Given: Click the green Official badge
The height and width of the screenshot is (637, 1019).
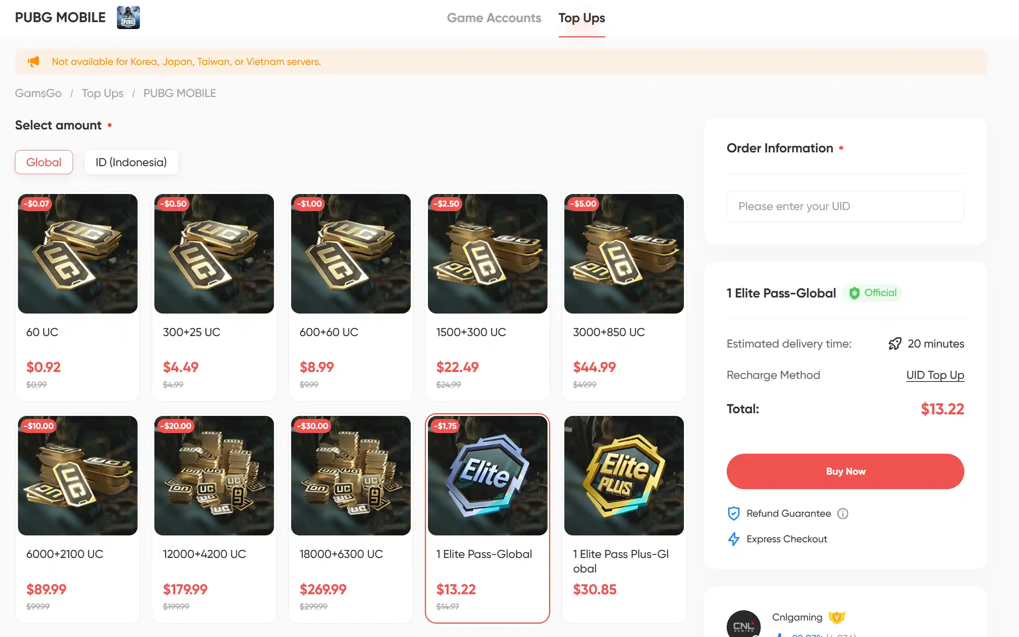Looking at the screenshot, I should coord(872,293).
